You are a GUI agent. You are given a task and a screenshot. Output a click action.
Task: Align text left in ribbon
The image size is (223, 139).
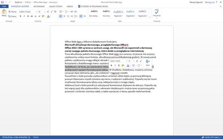tap(61, 16)
